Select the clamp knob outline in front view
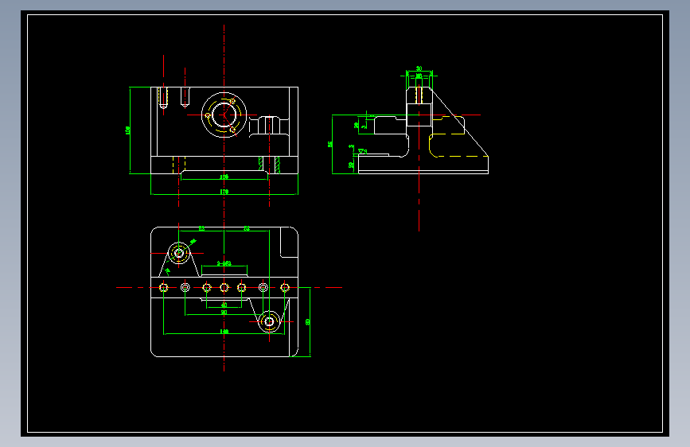The width and height of the screenshot is (690, 447). tap(269, 126)
